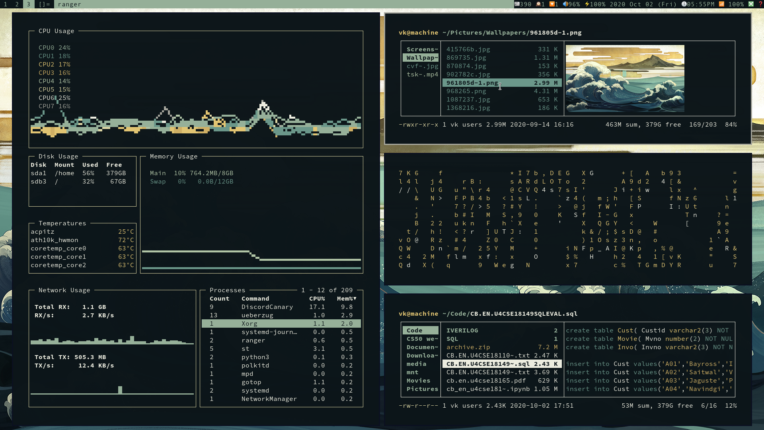Switch to workspace 3
The height and width of the screenshot is (430, 764).
point(28,4)
